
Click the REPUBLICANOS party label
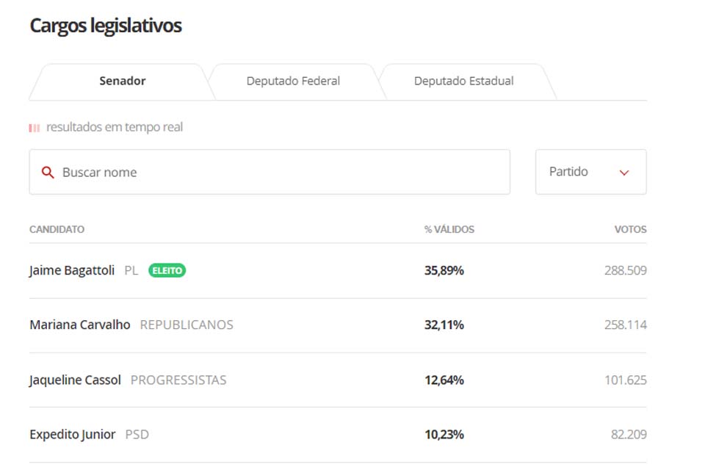click(x=187, y=325)
